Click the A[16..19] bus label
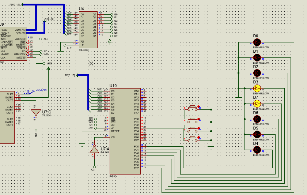The height and width of the screenshot is (195, 307). (x=49, y=19)
